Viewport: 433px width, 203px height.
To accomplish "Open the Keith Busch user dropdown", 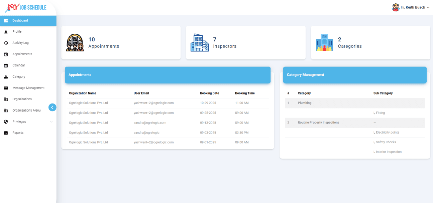I will click(411, 7).
